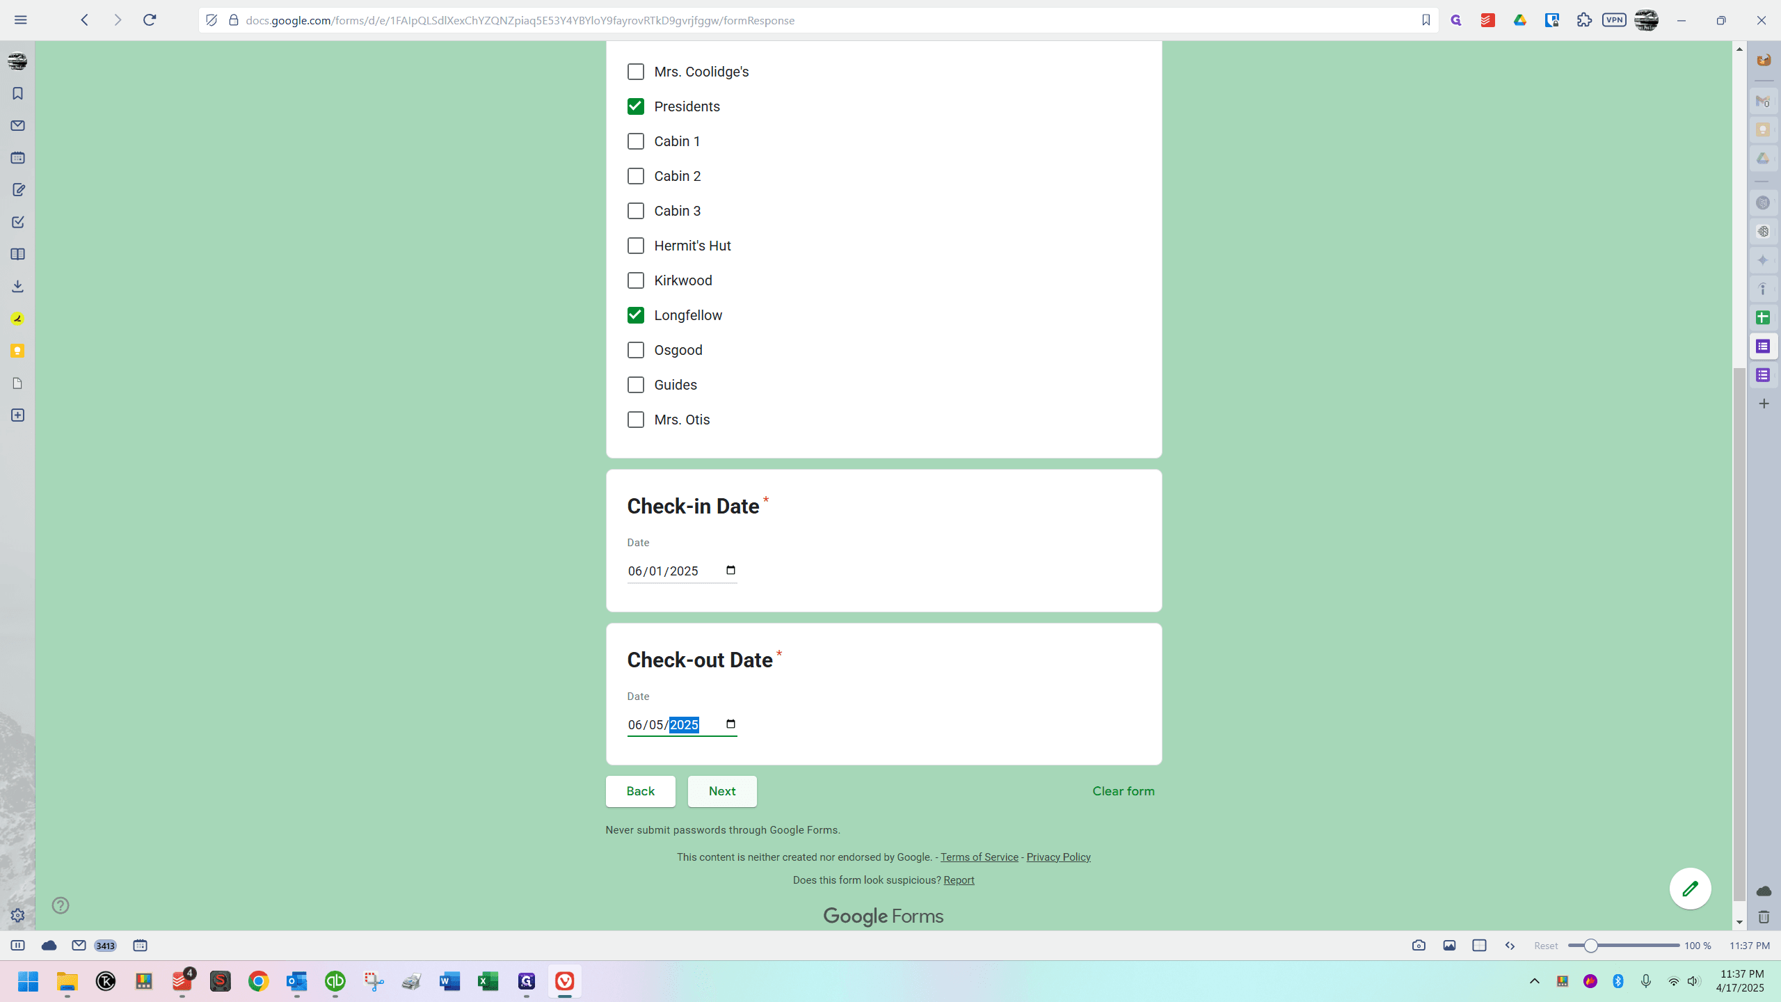Click the Check-out Date month field
The height and width of the screenshot is (1002, 1781).
pyautogui.click(x=634, y=725)
